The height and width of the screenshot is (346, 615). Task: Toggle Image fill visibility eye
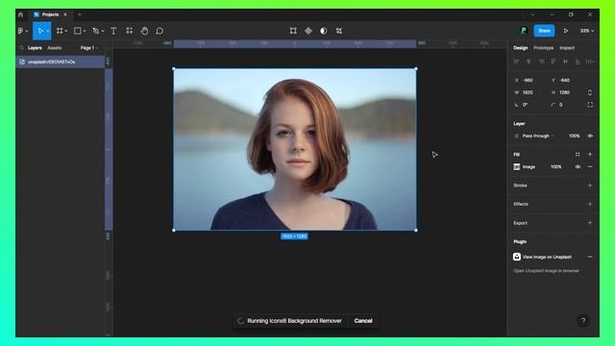[x=578, y=166]
